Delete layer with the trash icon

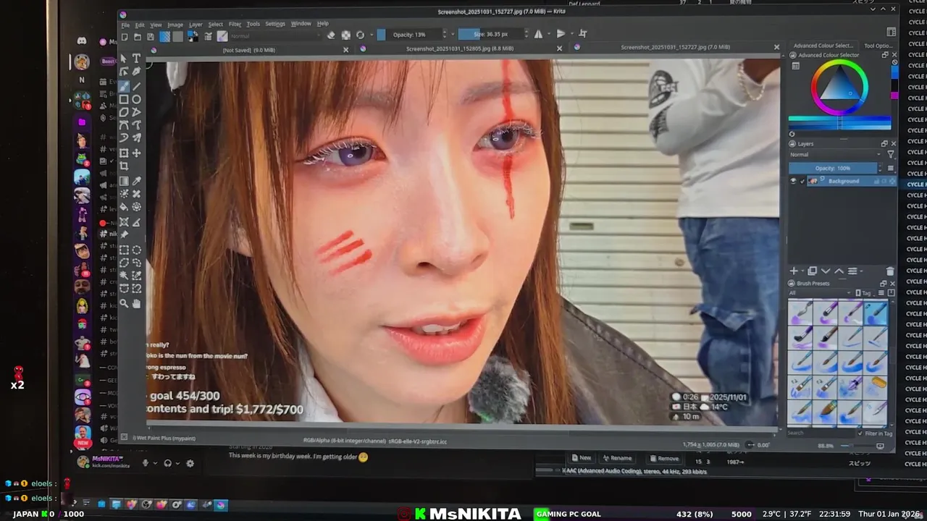coord(890,271)
